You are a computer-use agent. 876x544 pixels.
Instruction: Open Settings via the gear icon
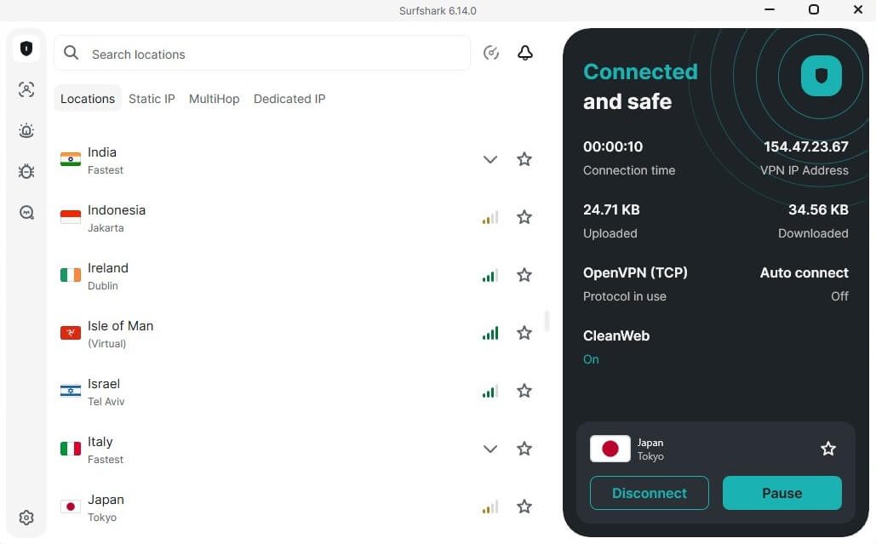[26, 518]
